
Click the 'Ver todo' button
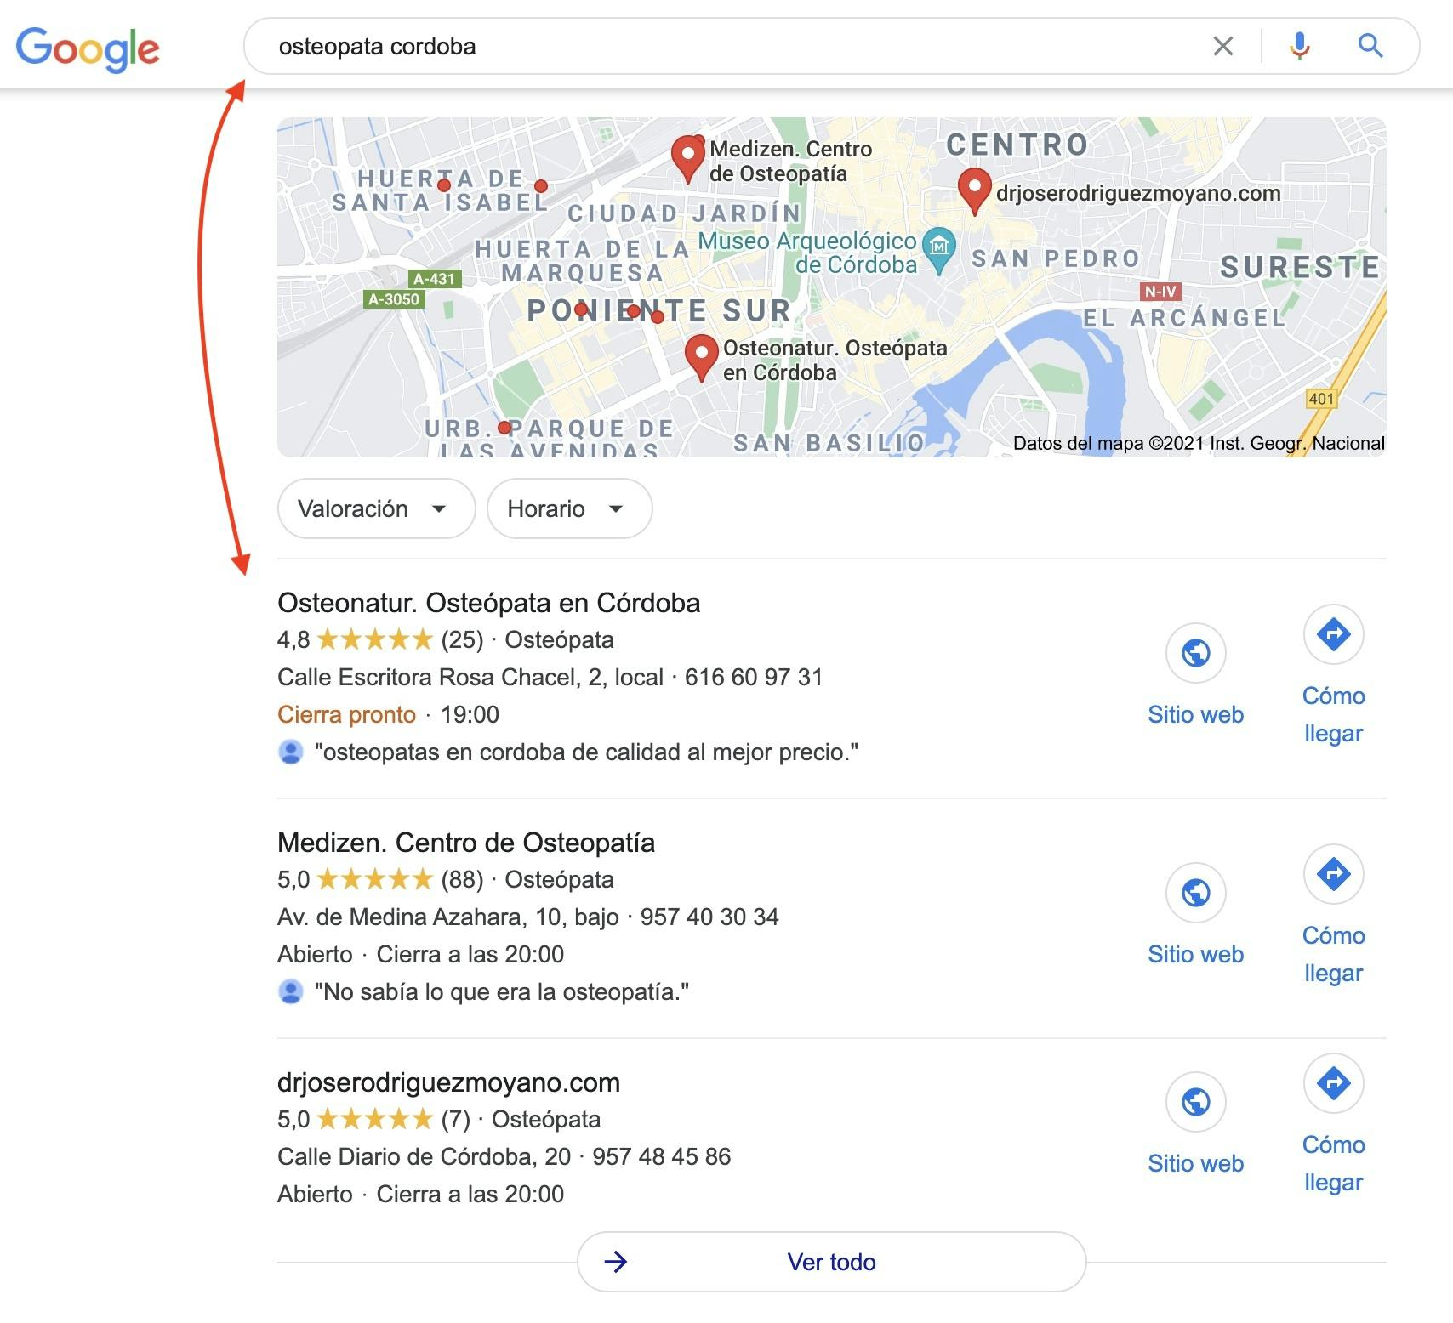pyautogui.click(x=831, y=1262)
